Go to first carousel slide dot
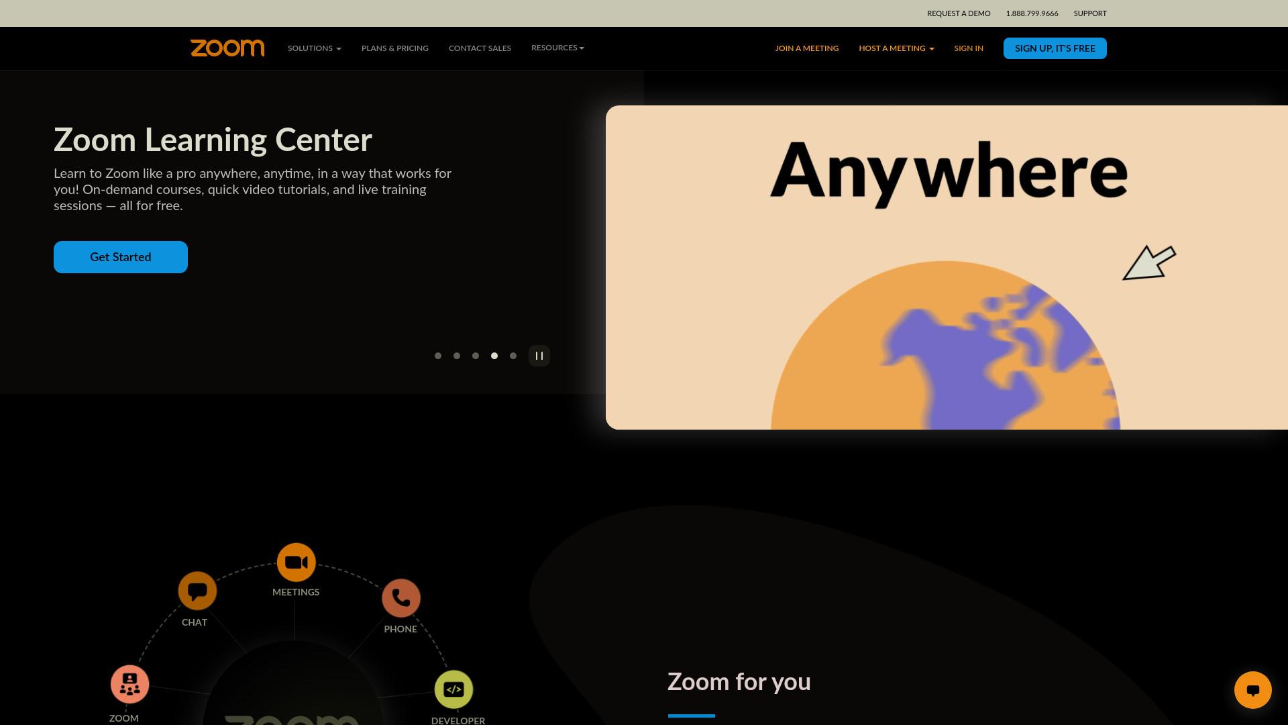 click(438, 356)
